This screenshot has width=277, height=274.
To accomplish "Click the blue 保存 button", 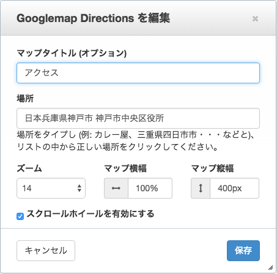I will click(x=243, y=251).
